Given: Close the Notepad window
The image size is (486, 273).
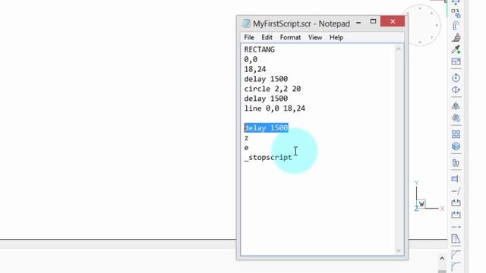Looking at the screenshot, I should pyautogui.click(x=393, y=21).
